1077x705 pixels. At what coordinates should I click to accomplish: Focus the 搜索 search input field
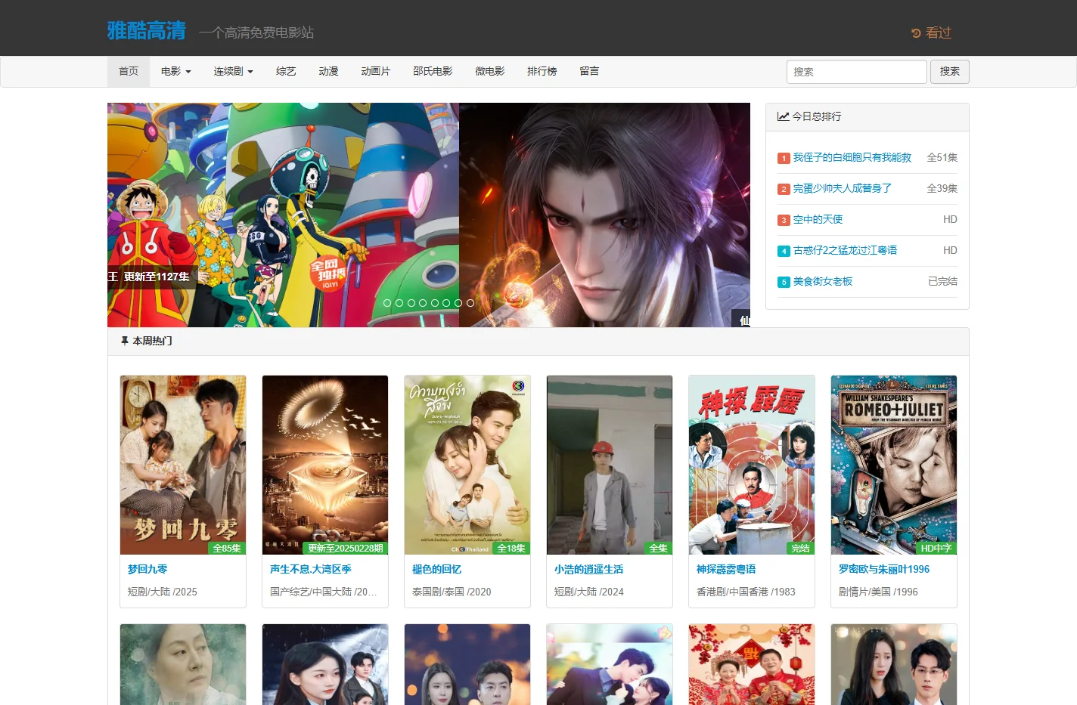pos(857,72)
